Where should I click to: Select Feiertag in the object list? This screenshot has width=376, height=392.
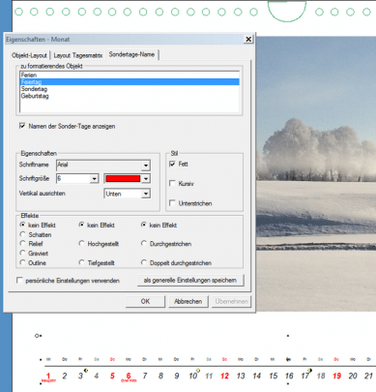(130, 82)
